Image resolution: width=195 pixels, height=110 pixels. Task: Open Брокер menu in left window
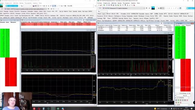(x=21, y=3)
